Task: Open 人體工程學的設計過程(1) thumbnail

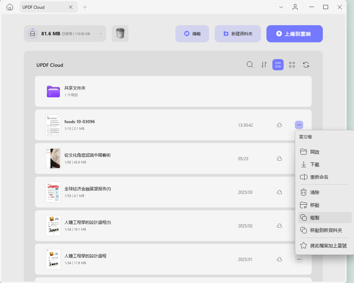Action: click(53, 226)
